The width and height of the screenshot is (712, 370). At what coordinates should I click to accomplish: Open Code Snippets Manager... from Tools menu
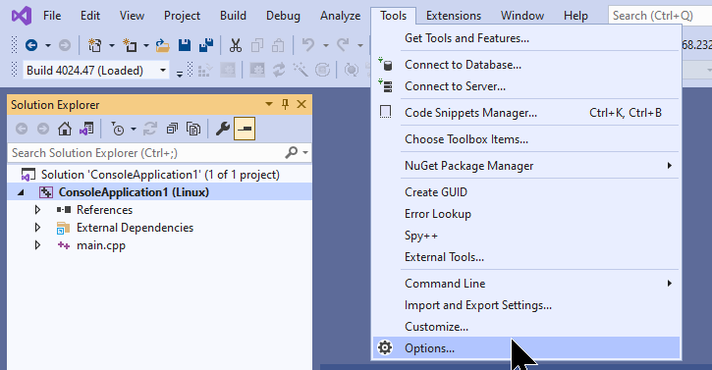[525, 113]
